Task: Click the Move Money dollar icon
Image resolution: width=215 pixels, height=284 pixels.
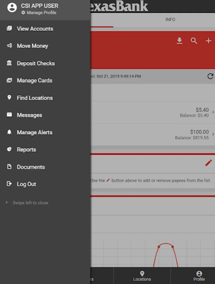Action: (x=9, y=45)
